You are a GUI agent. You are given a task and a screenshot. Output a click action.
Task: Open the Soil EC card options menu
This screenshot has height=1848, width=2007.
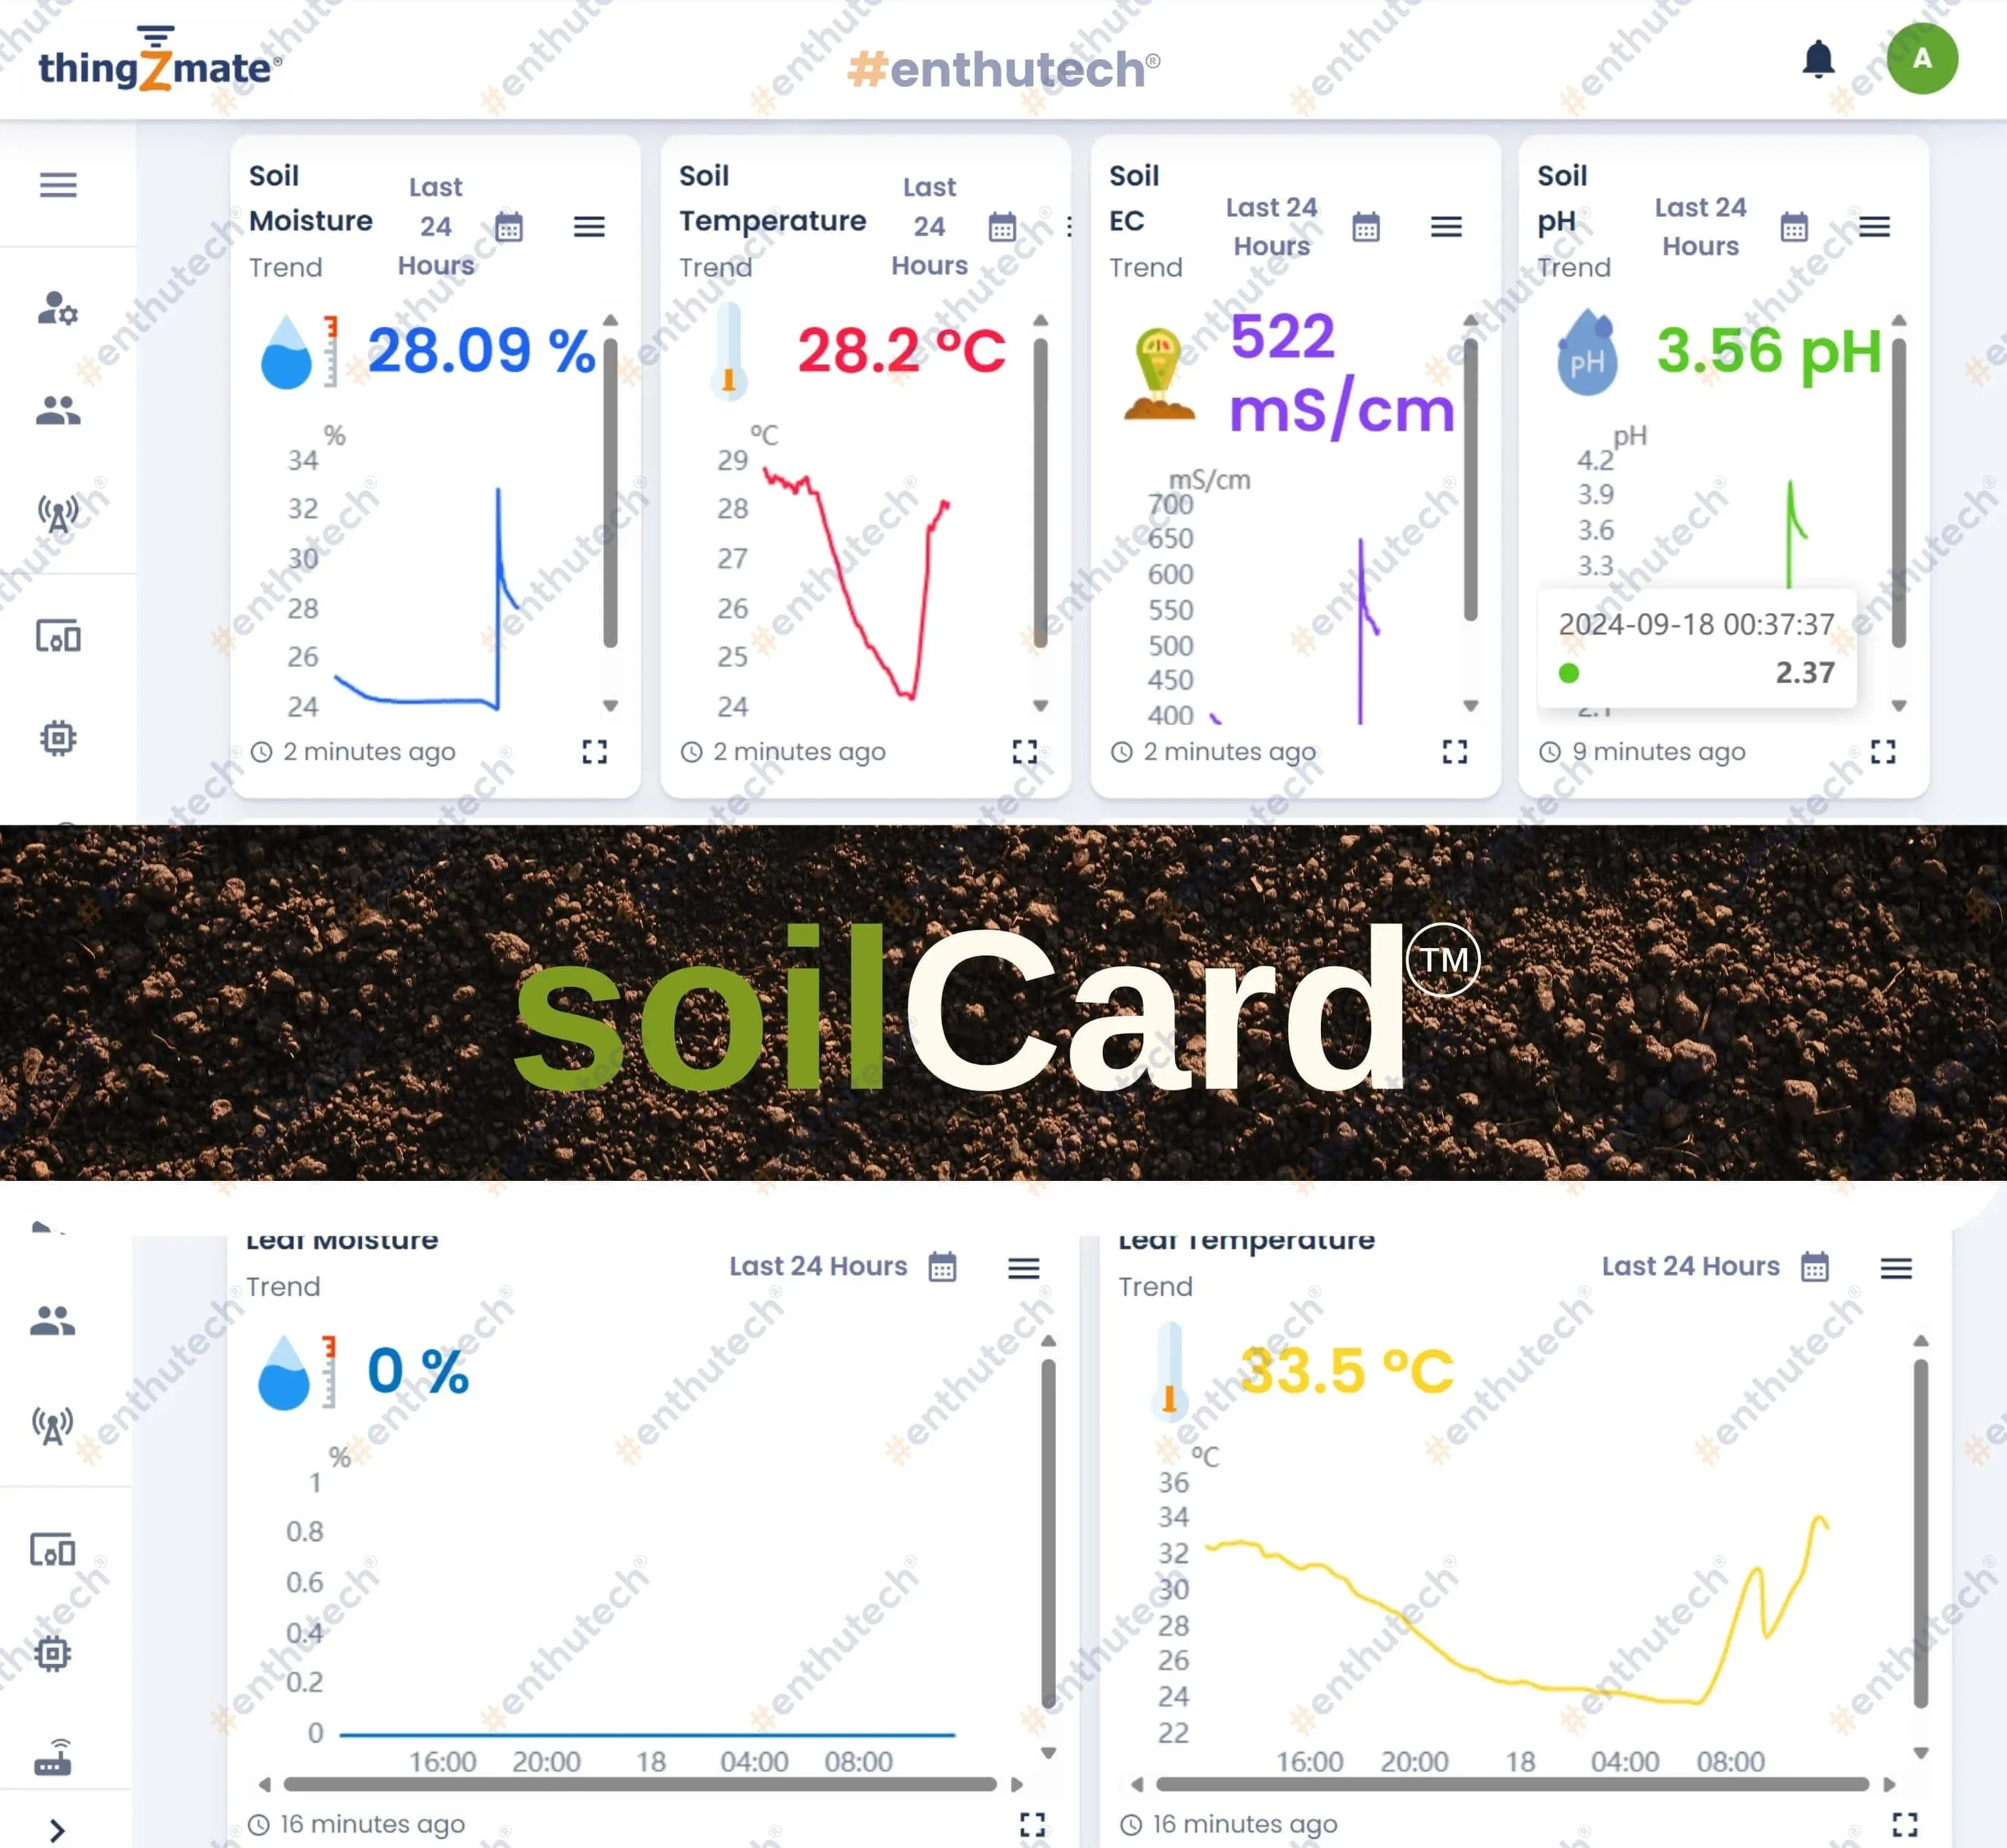[1446, 227]
